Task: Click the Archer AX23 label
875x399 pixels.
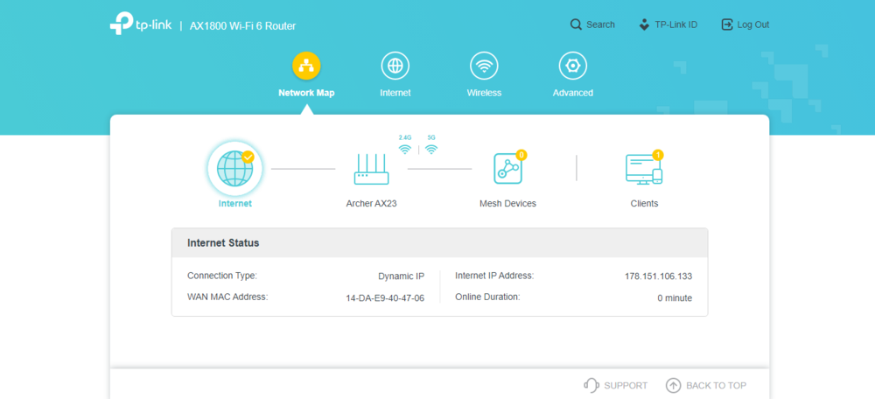Action: [371, 204]
